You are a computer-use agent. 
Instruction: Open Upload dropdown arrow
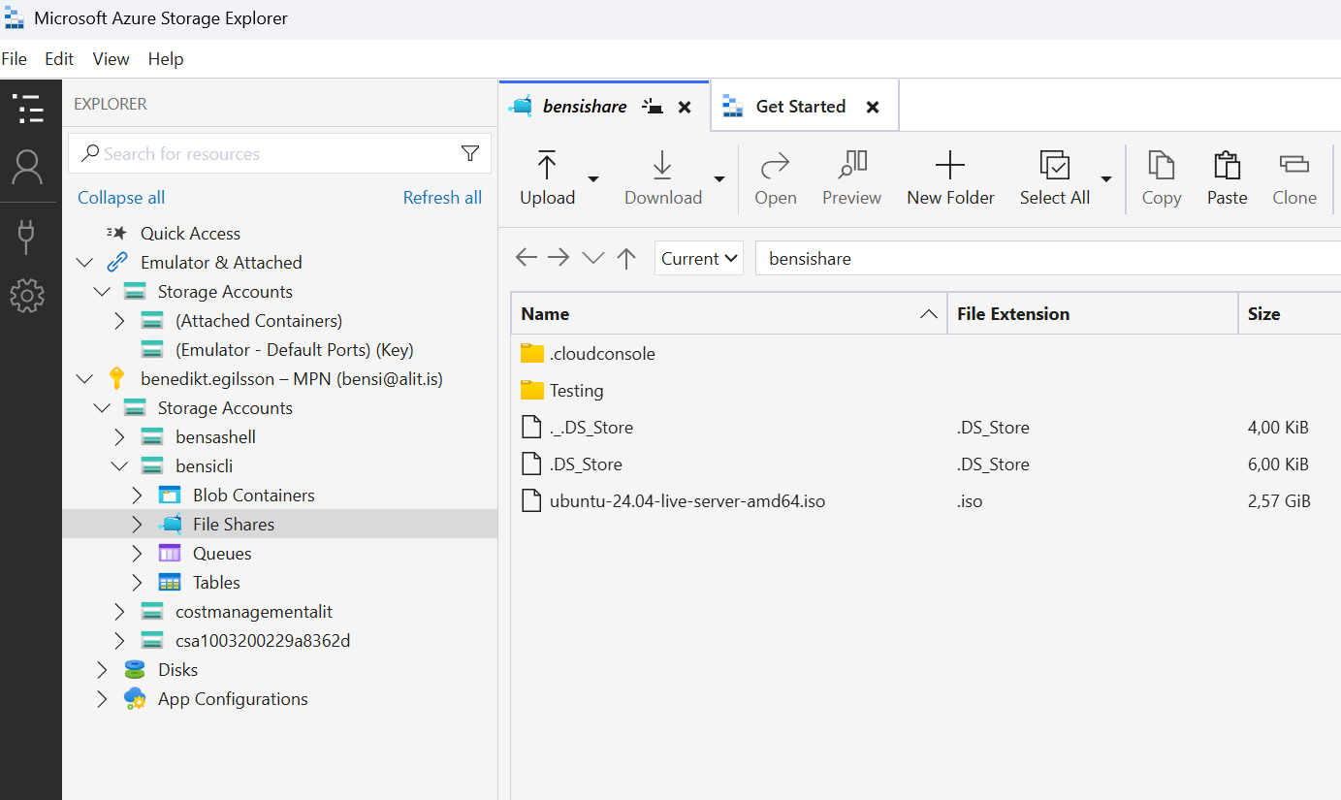tap(593, 178)
